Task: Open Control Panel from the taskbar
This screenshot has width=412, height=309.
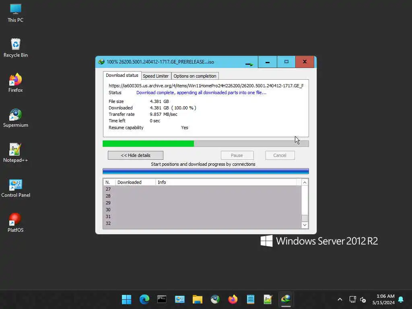Action: (180, 299)
